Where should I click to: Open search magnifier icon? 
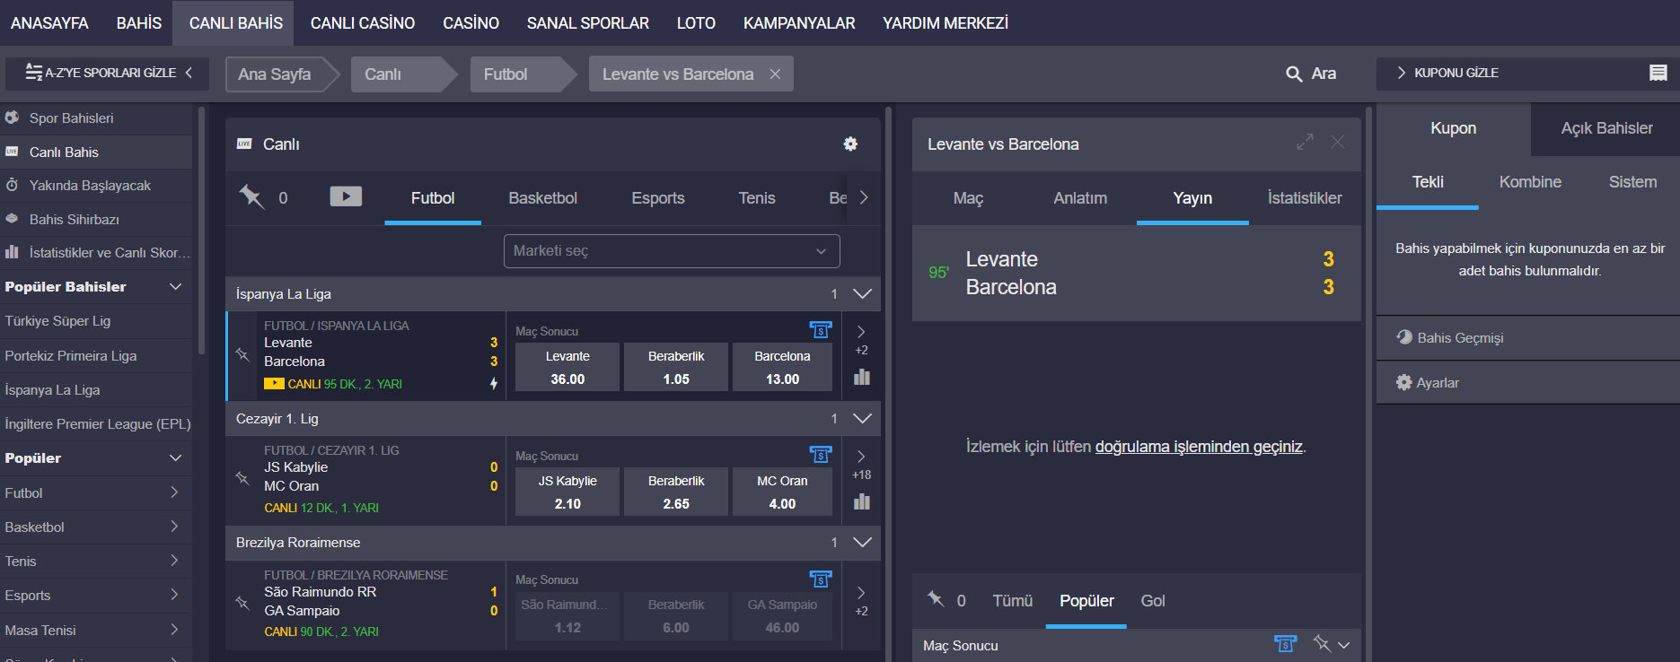[1294, 74]
